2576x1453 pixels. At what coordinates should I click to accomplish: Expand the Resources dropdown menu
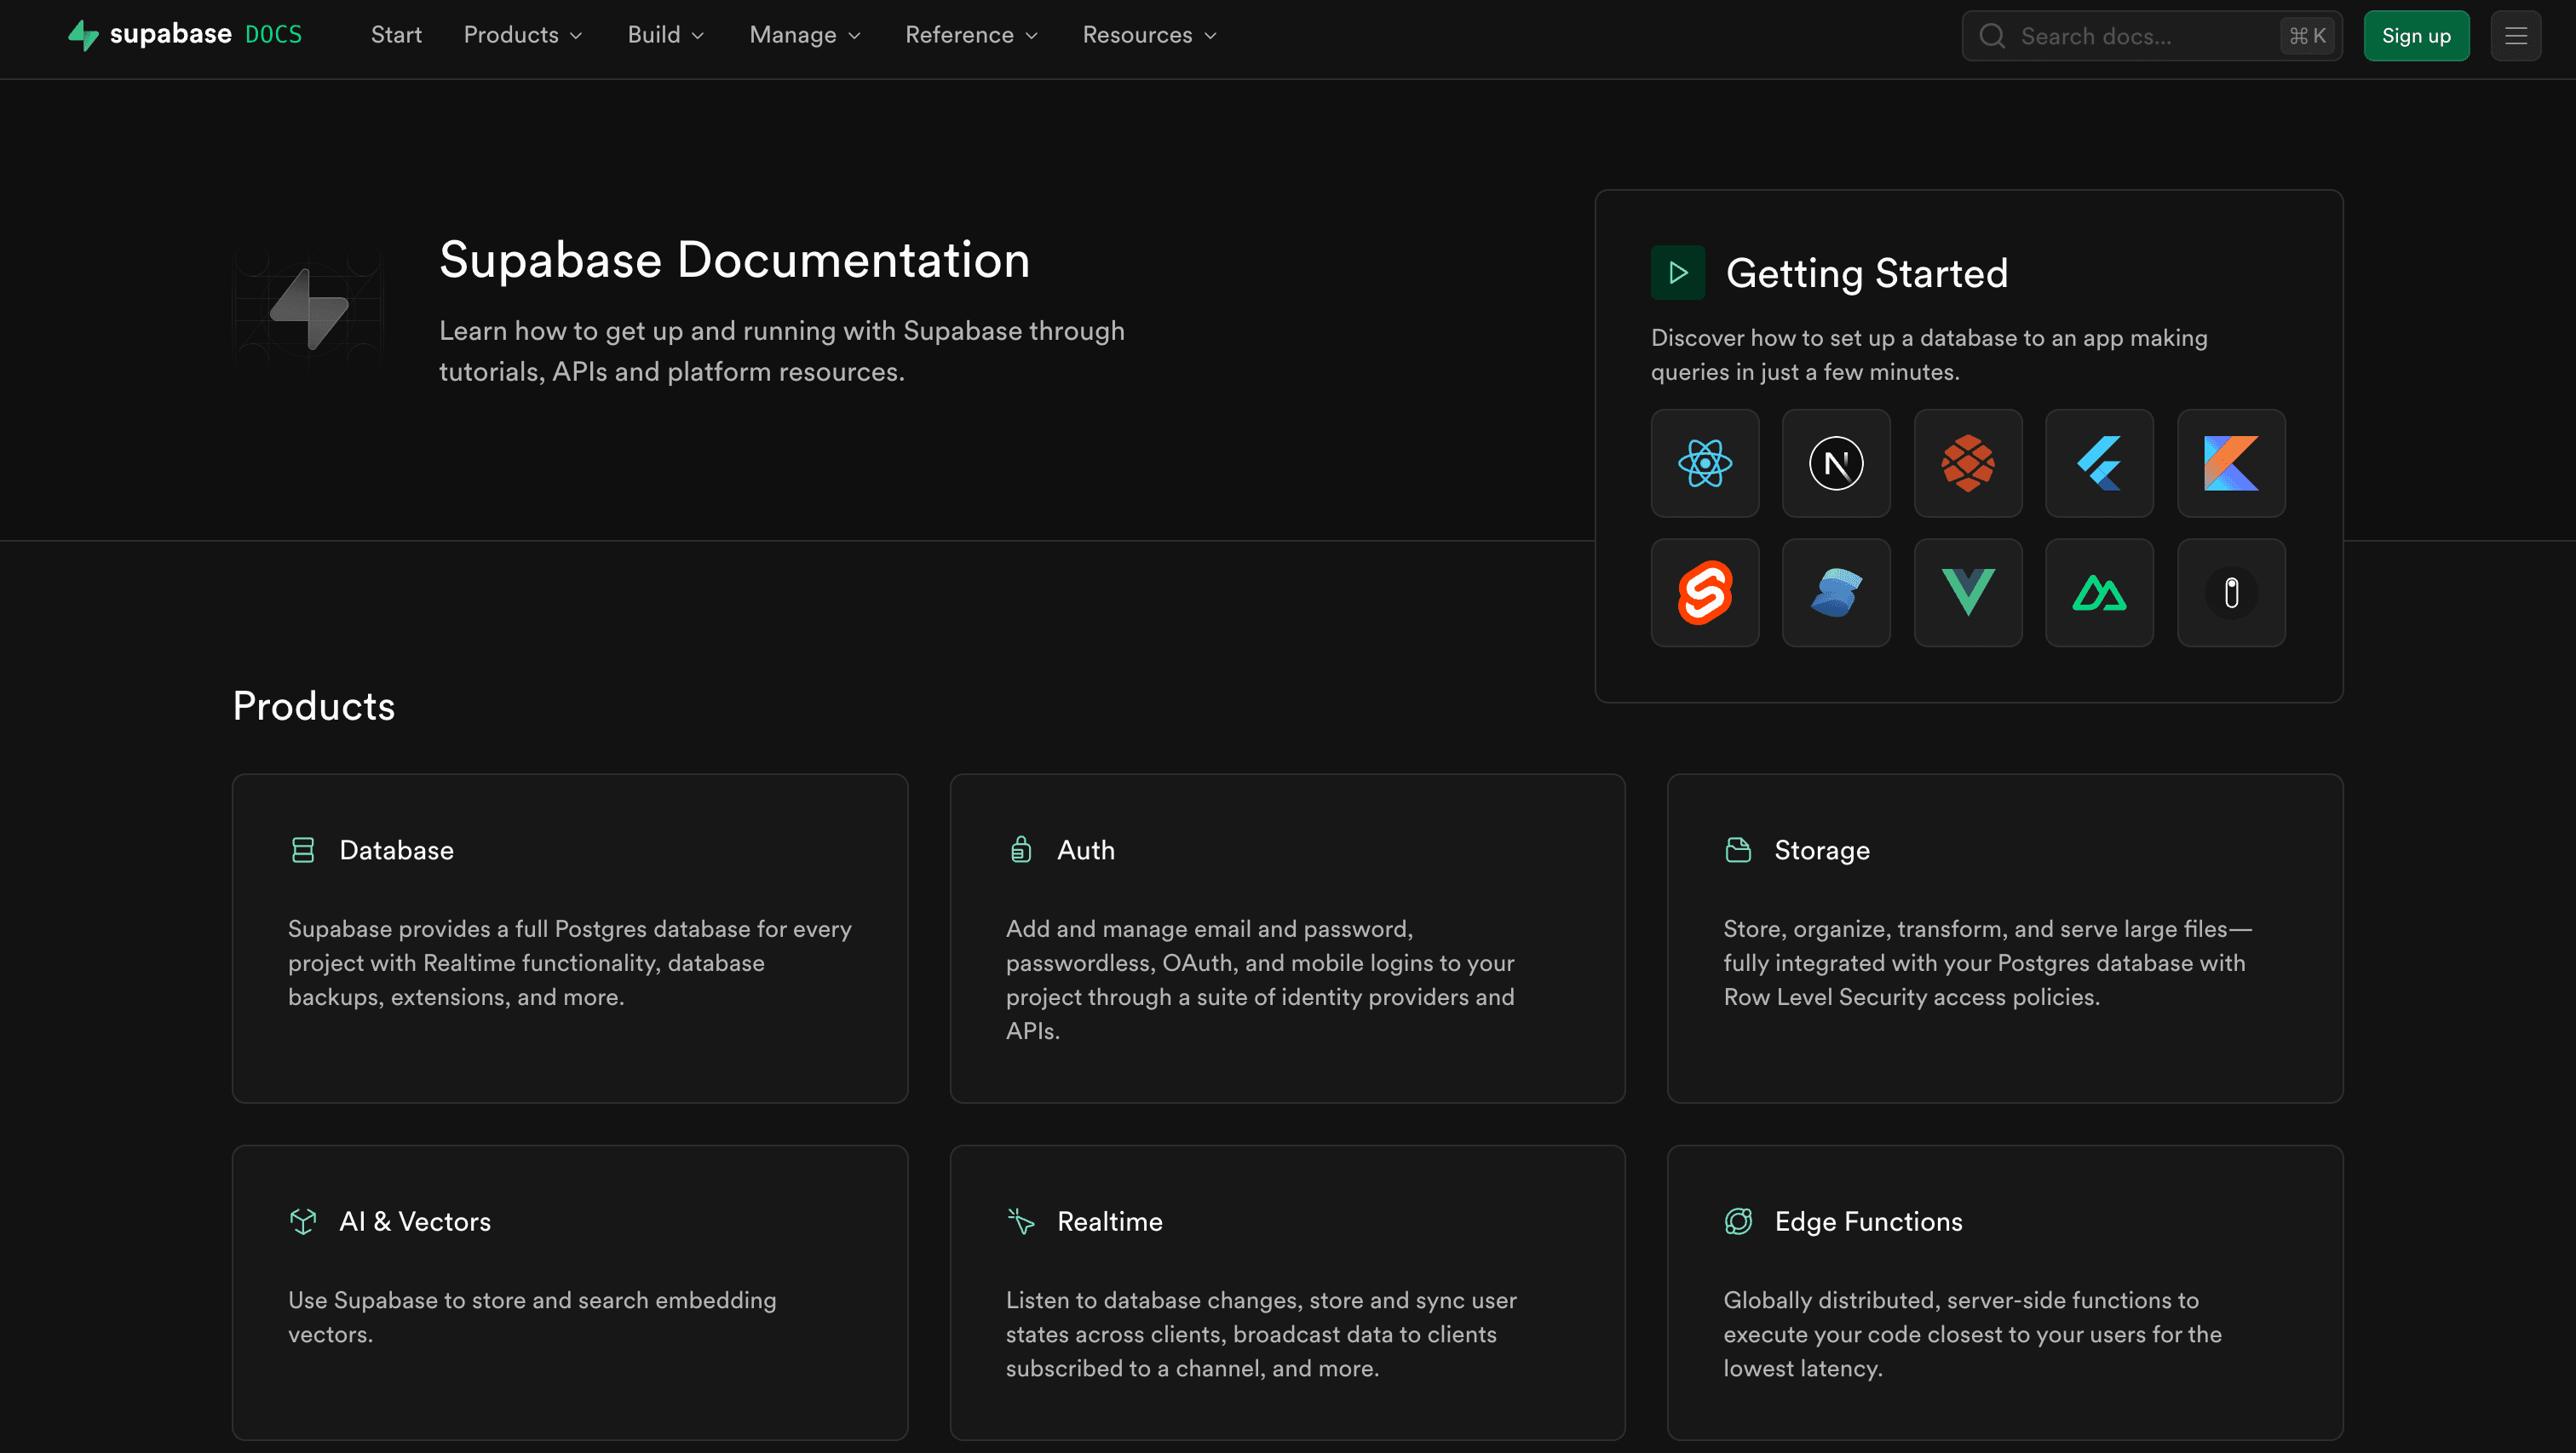1149,35
